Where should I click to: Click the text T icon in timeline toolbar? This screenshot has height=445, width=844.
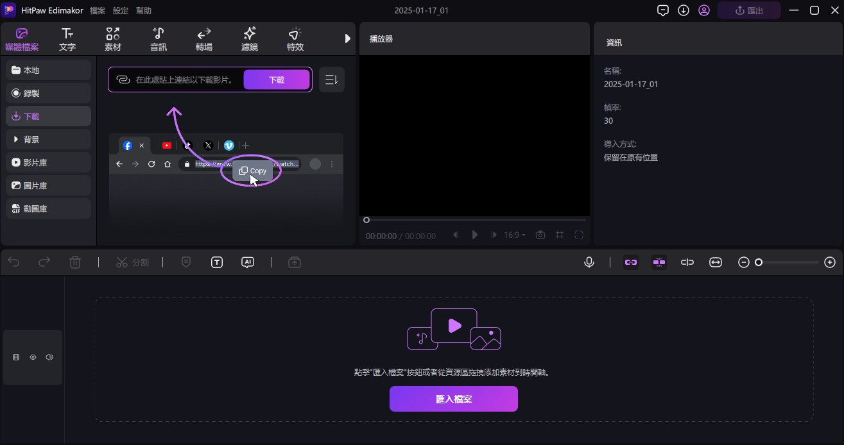217,262
